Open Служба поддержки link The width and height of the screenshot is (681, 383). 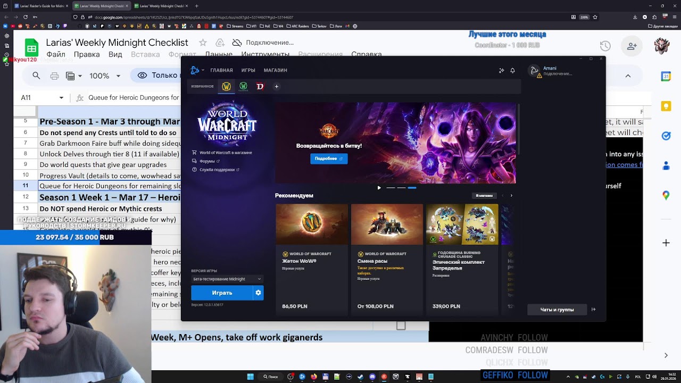216,170
